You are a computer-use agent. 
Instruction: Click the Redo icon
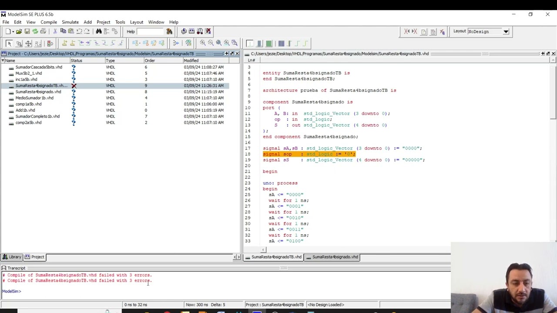[87, 31]
